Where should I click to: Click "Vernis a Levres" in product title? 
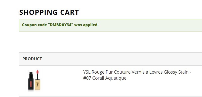click(x=138, y=72)
